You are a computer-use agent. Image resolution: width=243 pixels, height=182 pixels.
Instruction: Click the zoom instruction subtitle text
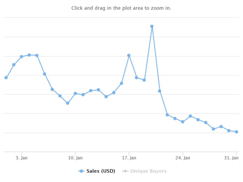click(121, 8)
